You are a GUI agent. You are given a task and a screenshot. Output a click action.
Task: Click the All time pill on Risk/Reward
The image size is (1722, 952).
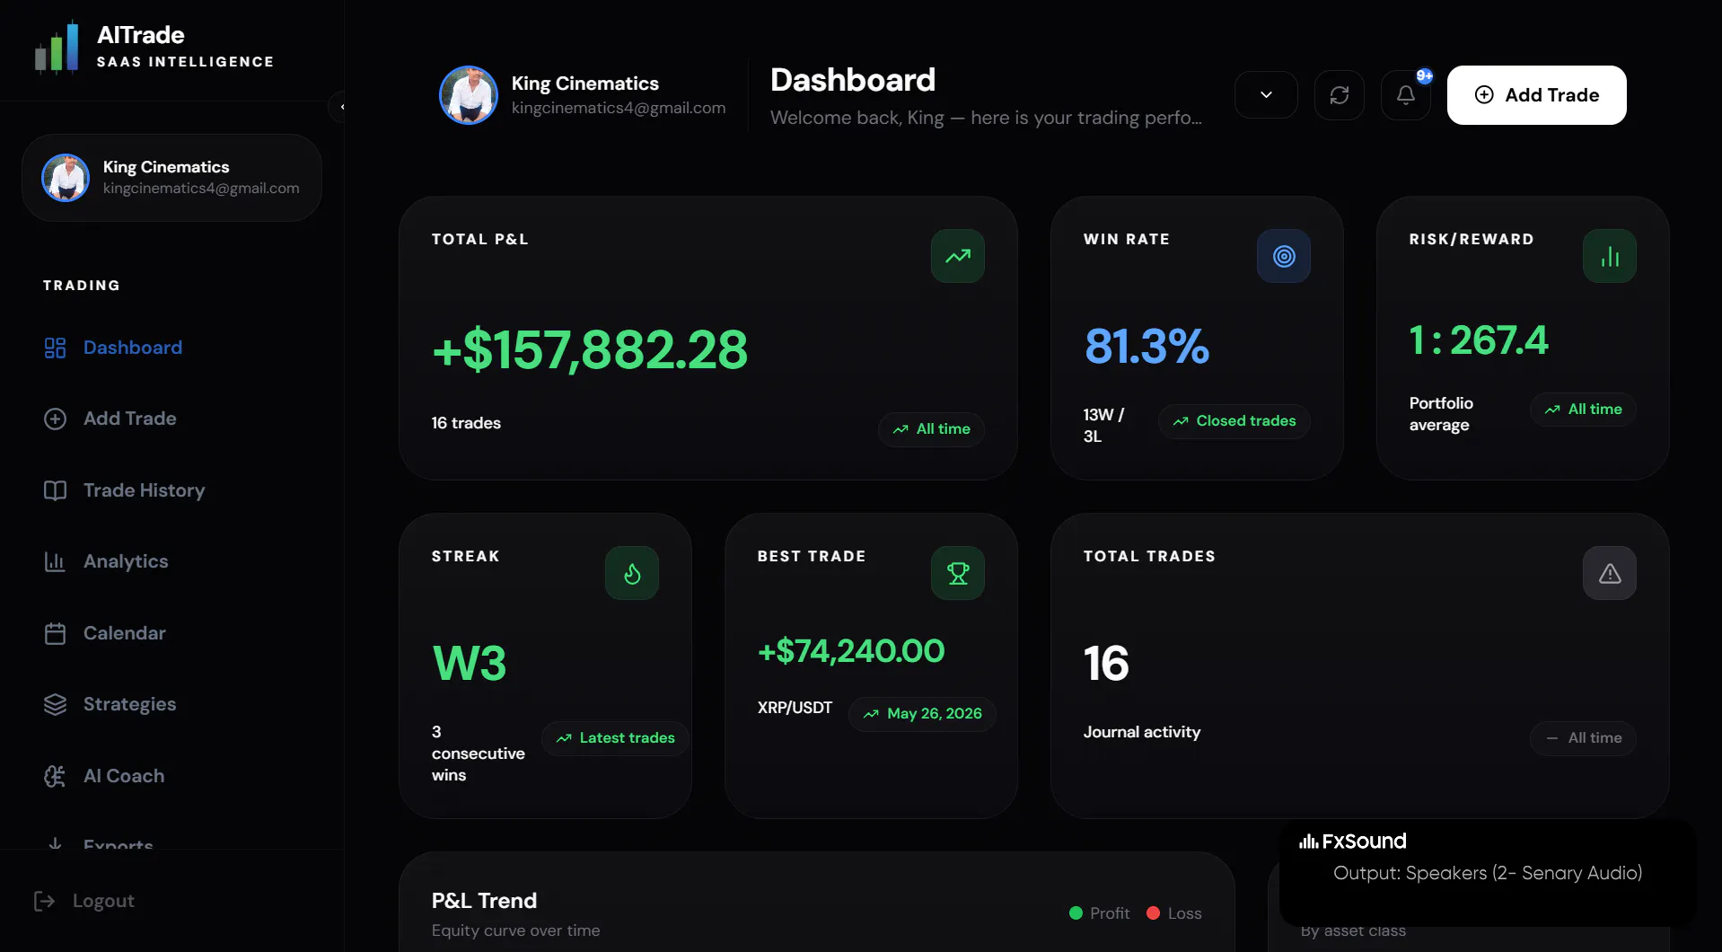[x=1583, y=410]
